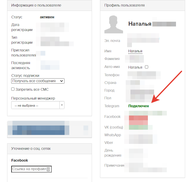Enable the Запретить все СМС checkbox
The height and width of the screenshot is (182, 189).
tap(13, 89)
